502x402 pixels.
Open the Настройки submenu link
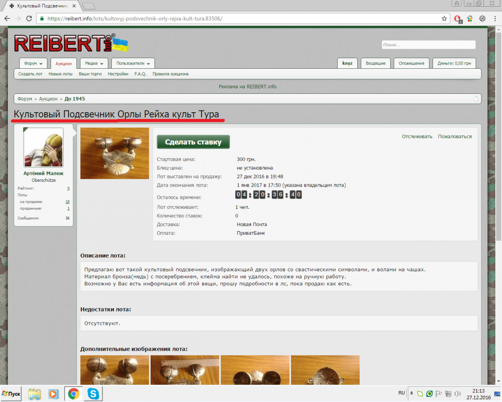(x=118, y=74)
